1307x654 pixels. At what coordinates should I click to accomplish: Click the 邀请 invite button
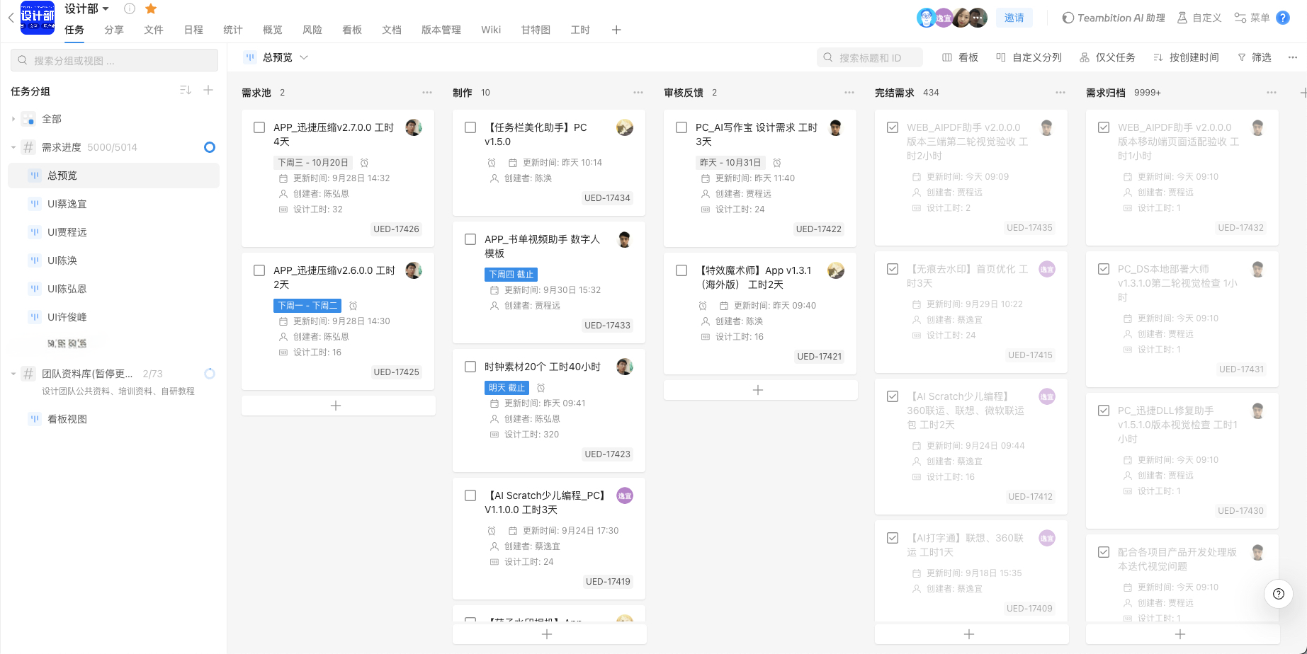coord(1014,18)
